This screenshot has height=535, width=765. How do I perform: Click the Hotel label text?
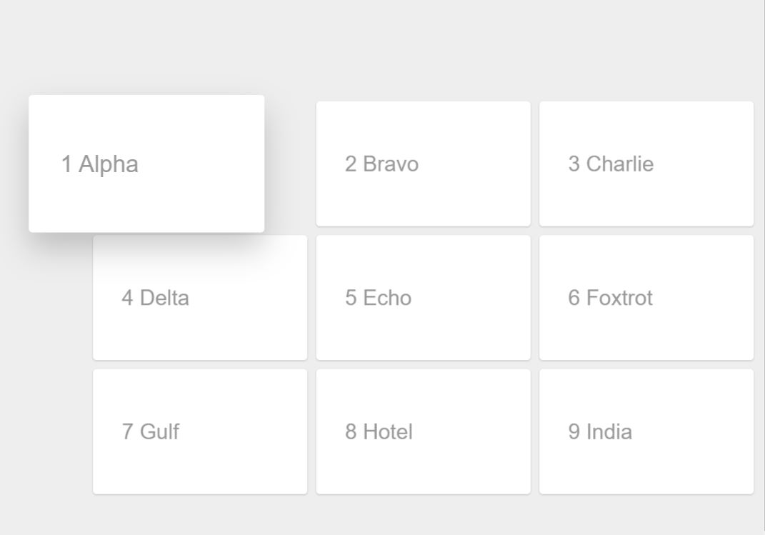pos(379,431)
